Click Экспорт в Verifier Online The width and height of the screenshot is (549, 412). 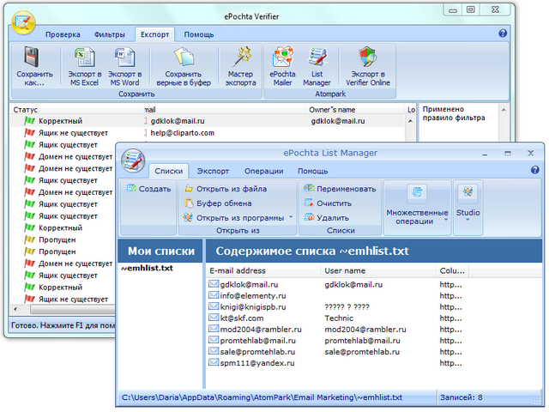pos(368,67)
